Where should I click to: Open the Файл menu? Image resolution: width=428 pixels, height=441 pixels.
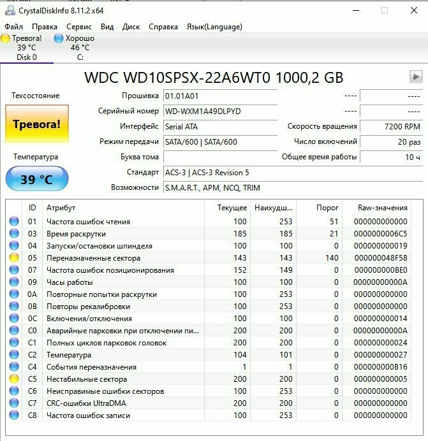[13, 27]
